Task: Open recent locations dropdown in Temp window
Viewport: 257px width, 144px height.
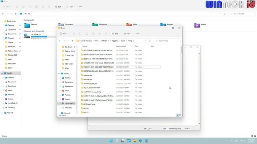Action: (69, 41)
